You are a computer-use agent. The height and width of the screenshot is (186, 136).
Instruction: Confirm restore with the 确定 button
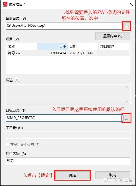[x=72, y=175]
